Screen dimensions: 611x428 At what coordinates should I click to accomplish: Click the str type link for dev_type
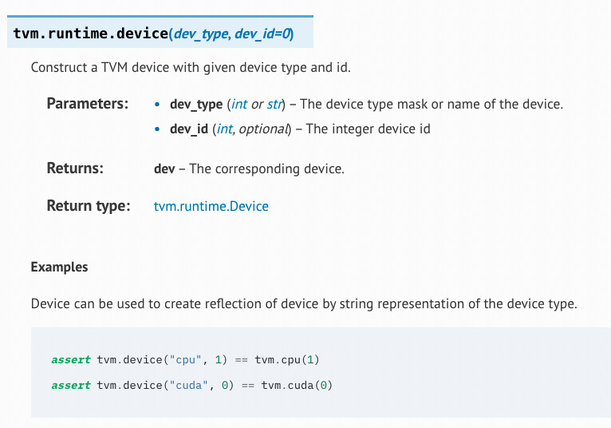point(274,104)
